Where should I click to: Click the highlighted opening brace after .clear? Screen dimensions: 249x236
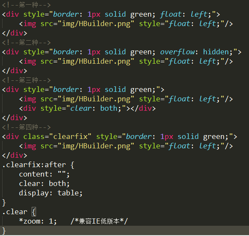tap(34, 212)
